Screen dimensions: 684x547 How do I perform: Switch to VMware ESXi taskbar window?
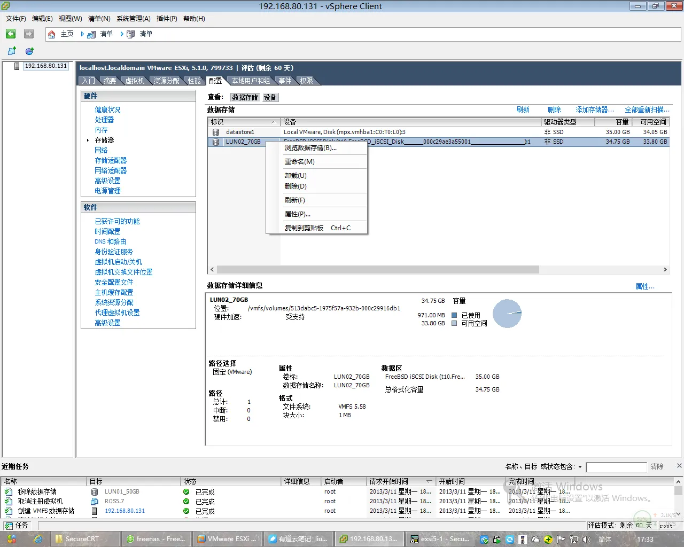(x=227, y=539)
